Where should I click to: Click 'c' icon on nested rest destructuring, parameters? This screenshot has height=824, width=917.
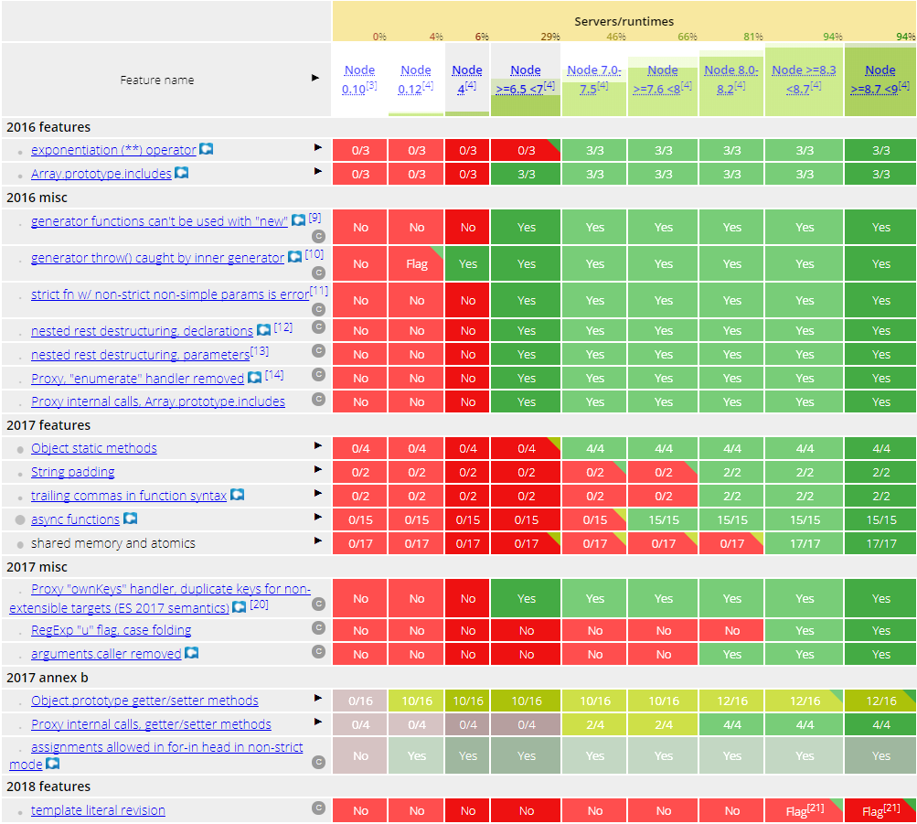click(318, 350)
